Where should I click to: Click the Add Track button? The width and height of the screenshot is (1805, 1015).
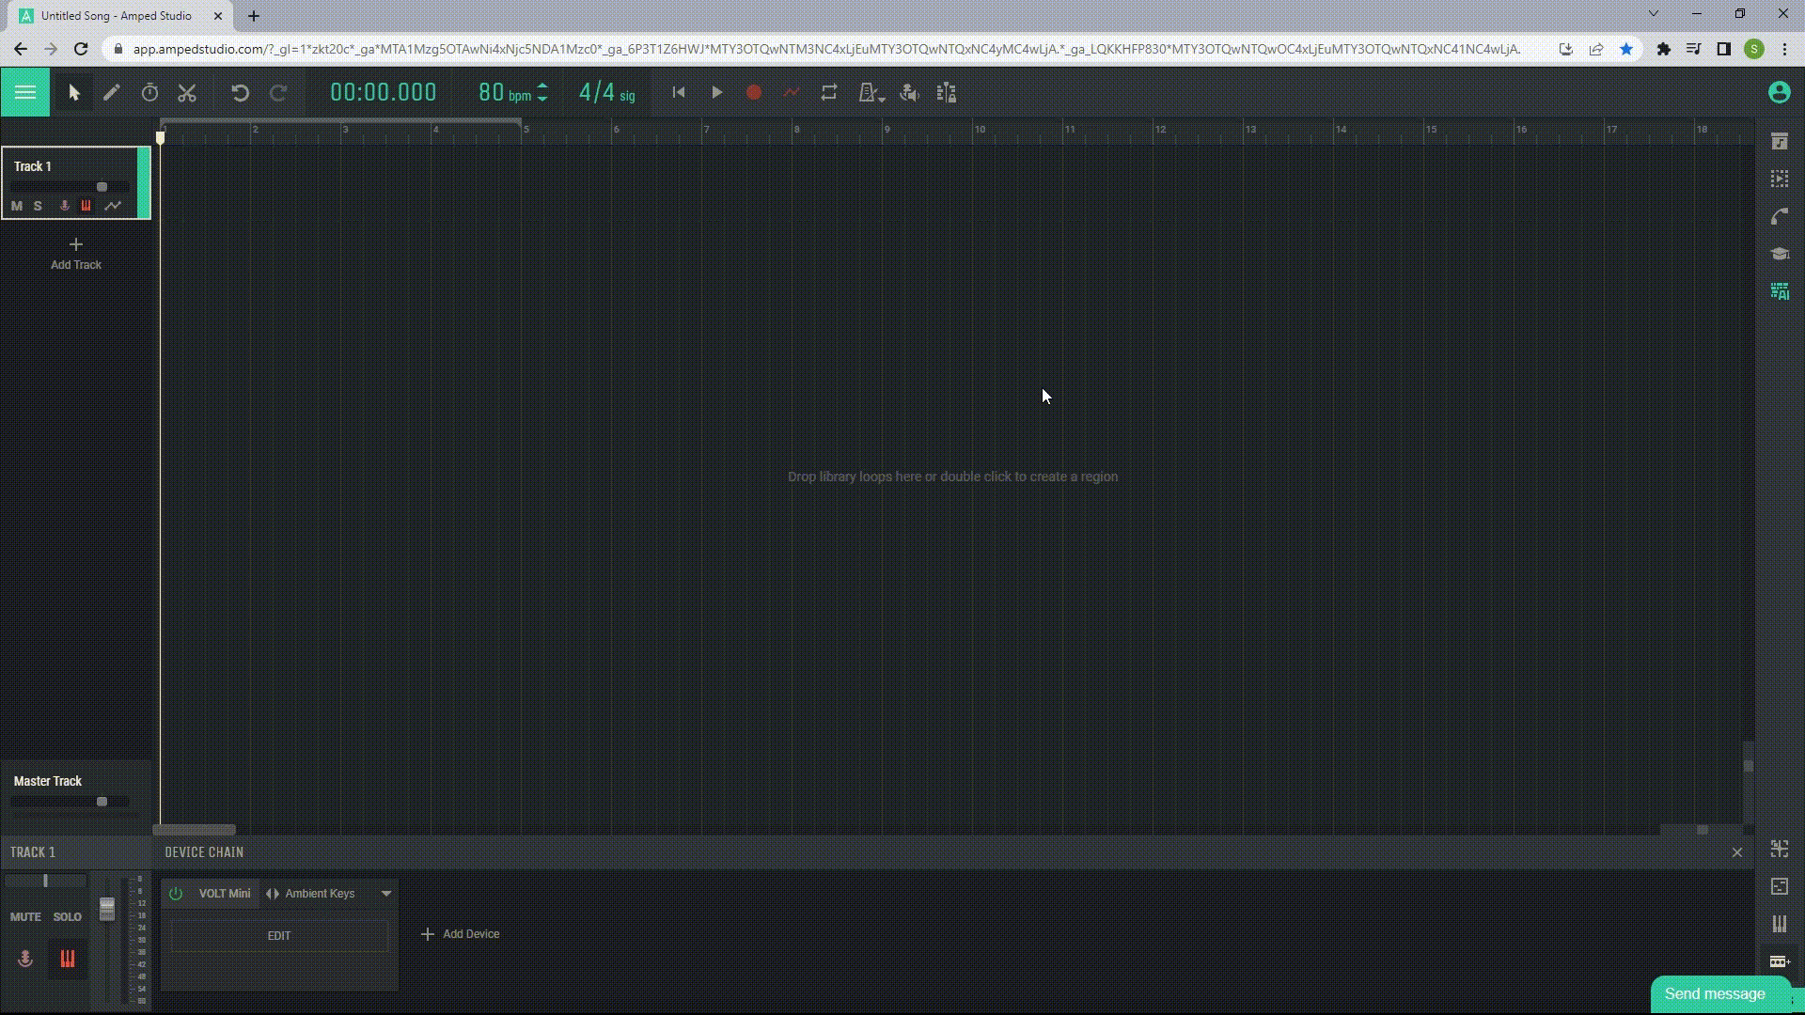(x=75, y=253)
